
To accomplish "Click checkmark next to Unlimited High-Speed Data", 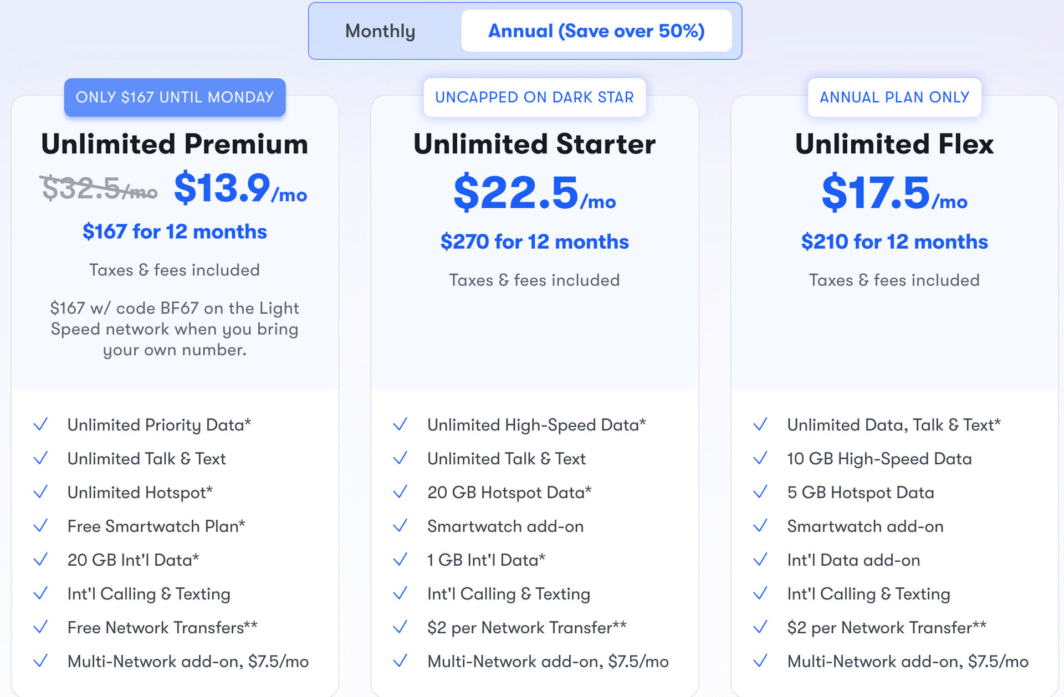I will pos(400,425).
